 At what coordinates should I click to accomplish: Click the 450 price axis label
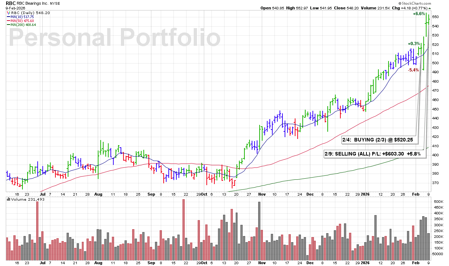[436, 109]
